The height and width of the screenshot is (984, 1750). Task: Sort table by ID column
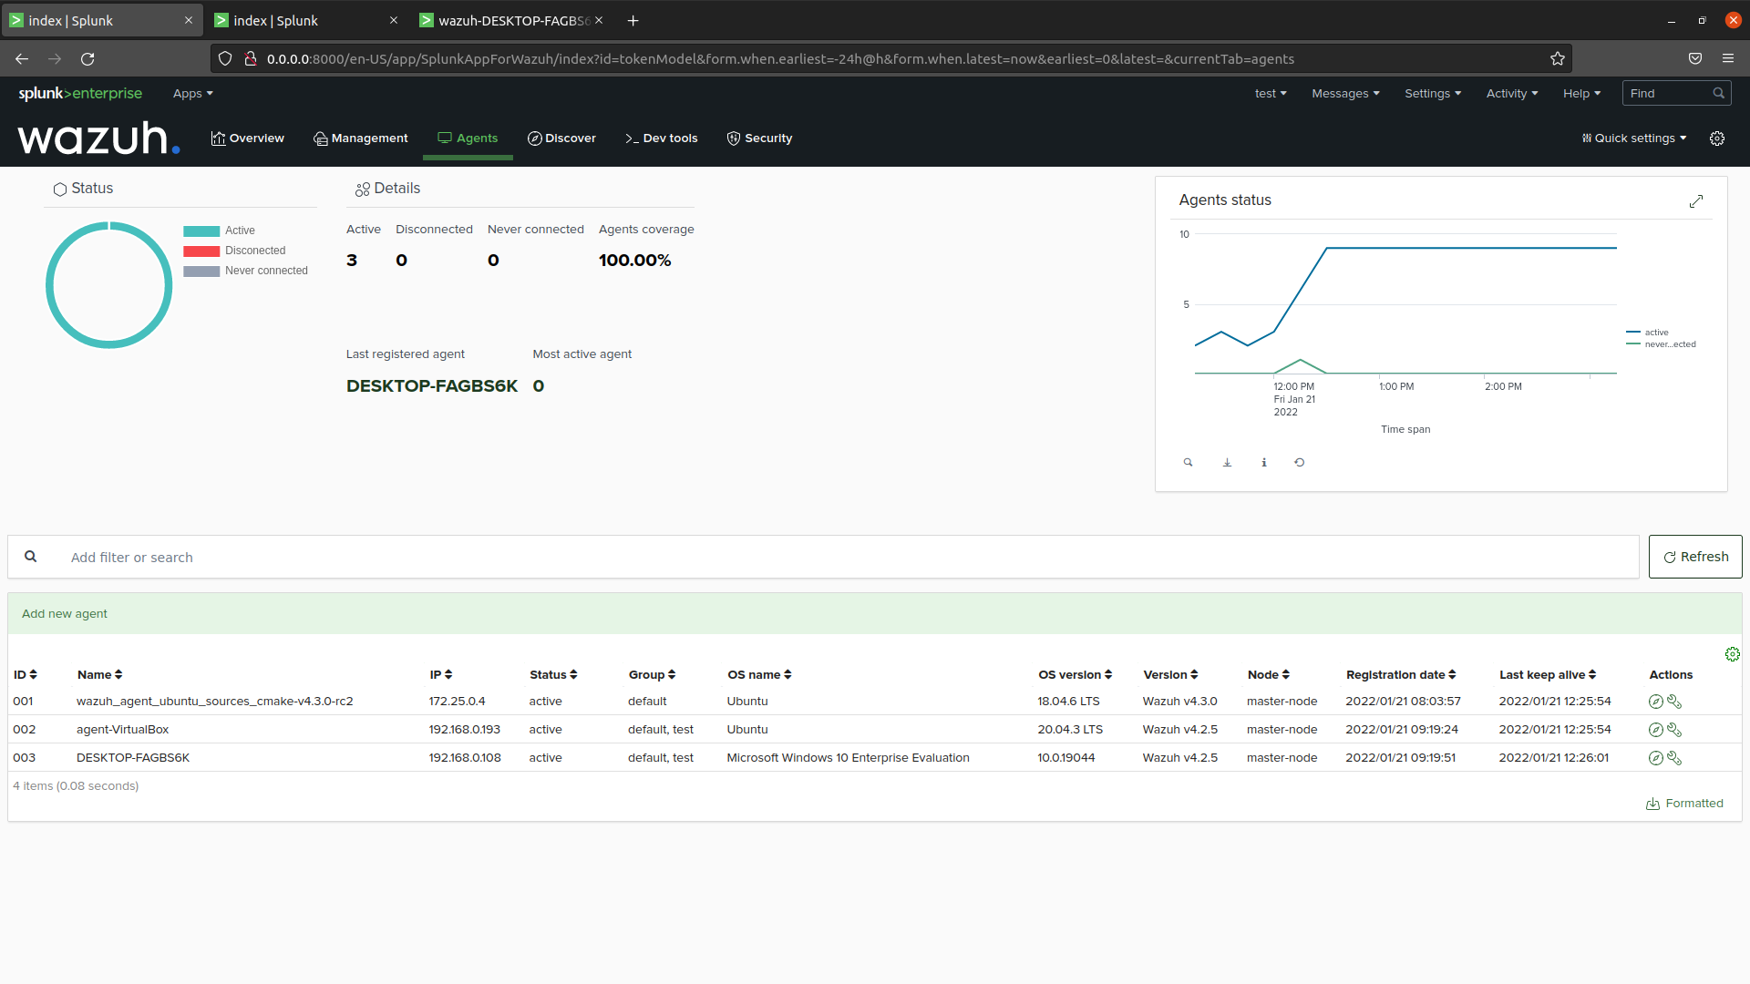[26, 675]
